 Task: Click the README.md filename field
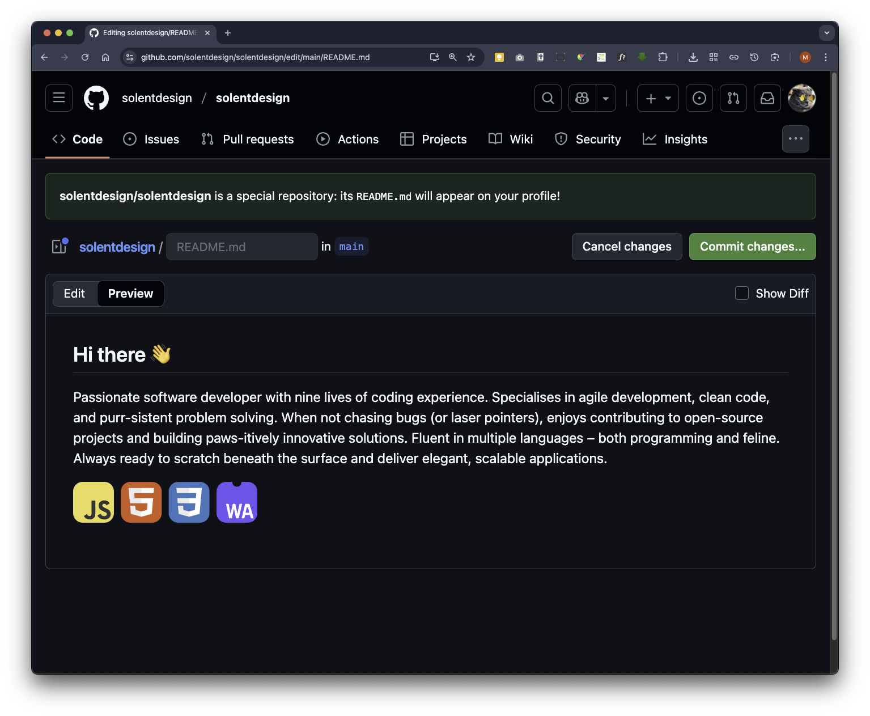[241, 247]
